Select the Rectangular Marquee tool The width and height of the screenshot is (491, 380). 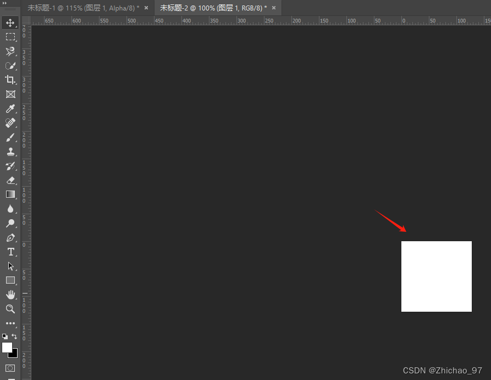click(x=10, y=37)
